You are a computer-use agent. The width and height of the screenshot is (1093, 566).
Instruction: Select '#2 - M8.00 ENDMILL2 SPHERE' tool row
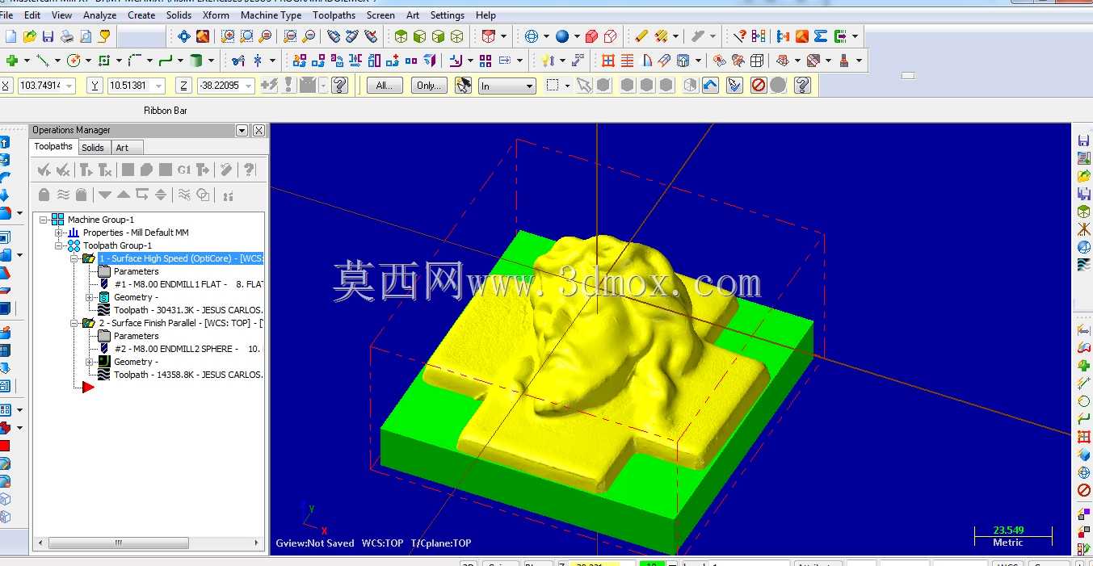(188, 349)
